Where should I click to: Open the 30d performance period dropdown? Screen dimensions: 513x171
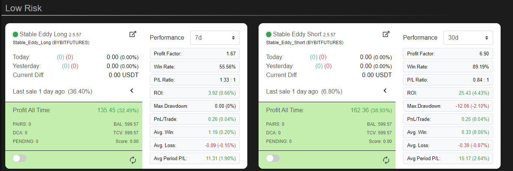[468, 38]
